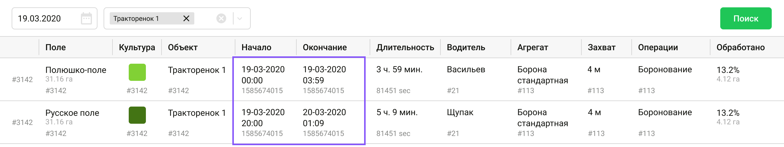Click the 19.03.2020 date input field
This screenshot has height=147, width=784.
[46, 19]
